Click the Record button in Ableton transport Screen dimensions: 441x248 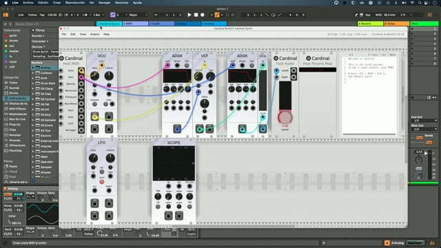(x=202, y=14)
